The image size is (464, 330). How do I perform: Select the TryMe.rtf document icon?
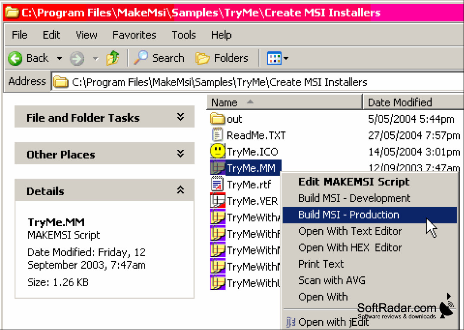tap(217, 184)
